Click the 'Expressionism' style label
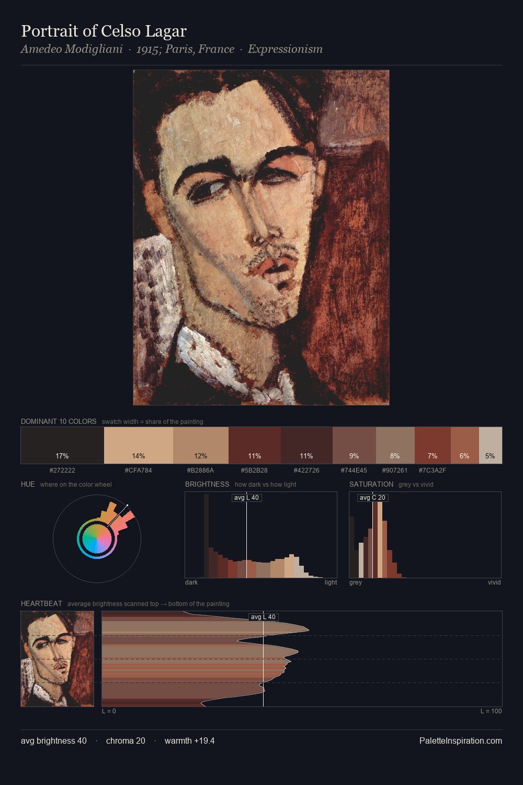This screenshot has height=785, width=523. click(285, 49)
